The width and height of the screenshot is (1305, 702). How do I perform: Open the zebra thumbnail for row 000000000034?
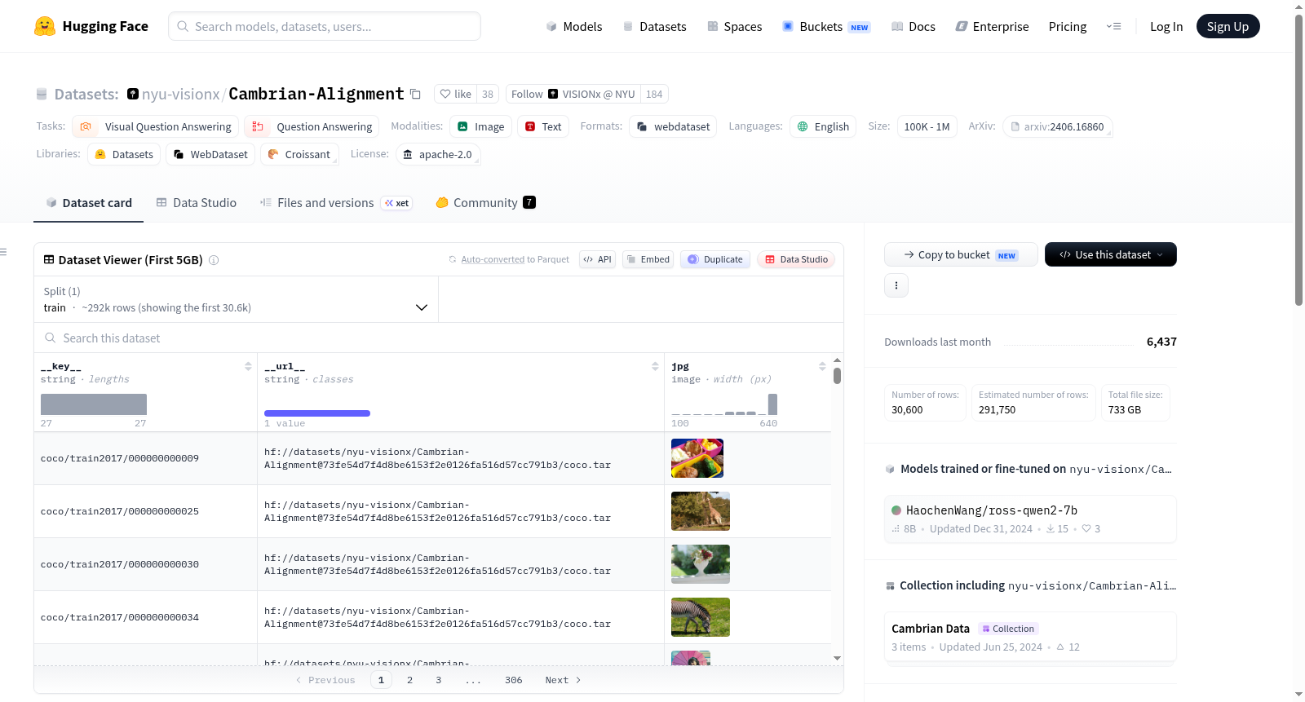point(701,617)
